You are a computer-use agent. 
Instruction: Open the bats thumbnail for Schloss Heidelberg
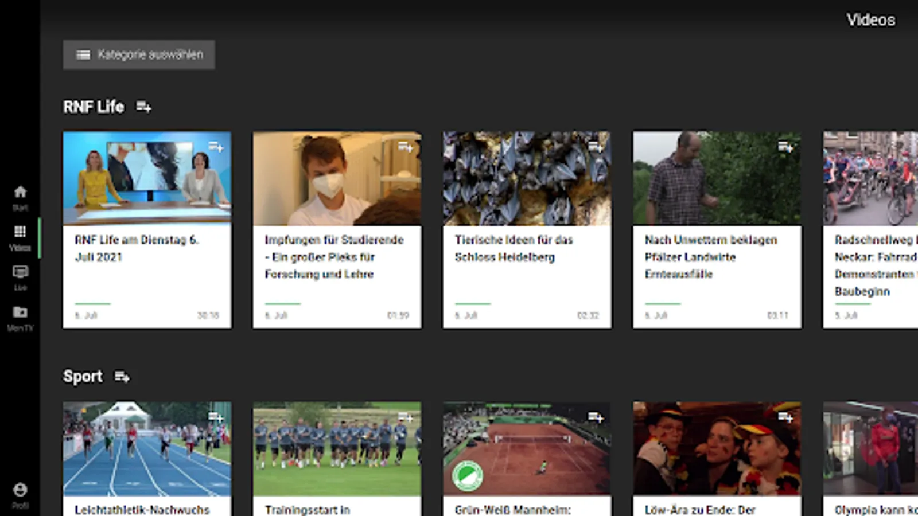(x=527, y=178)
